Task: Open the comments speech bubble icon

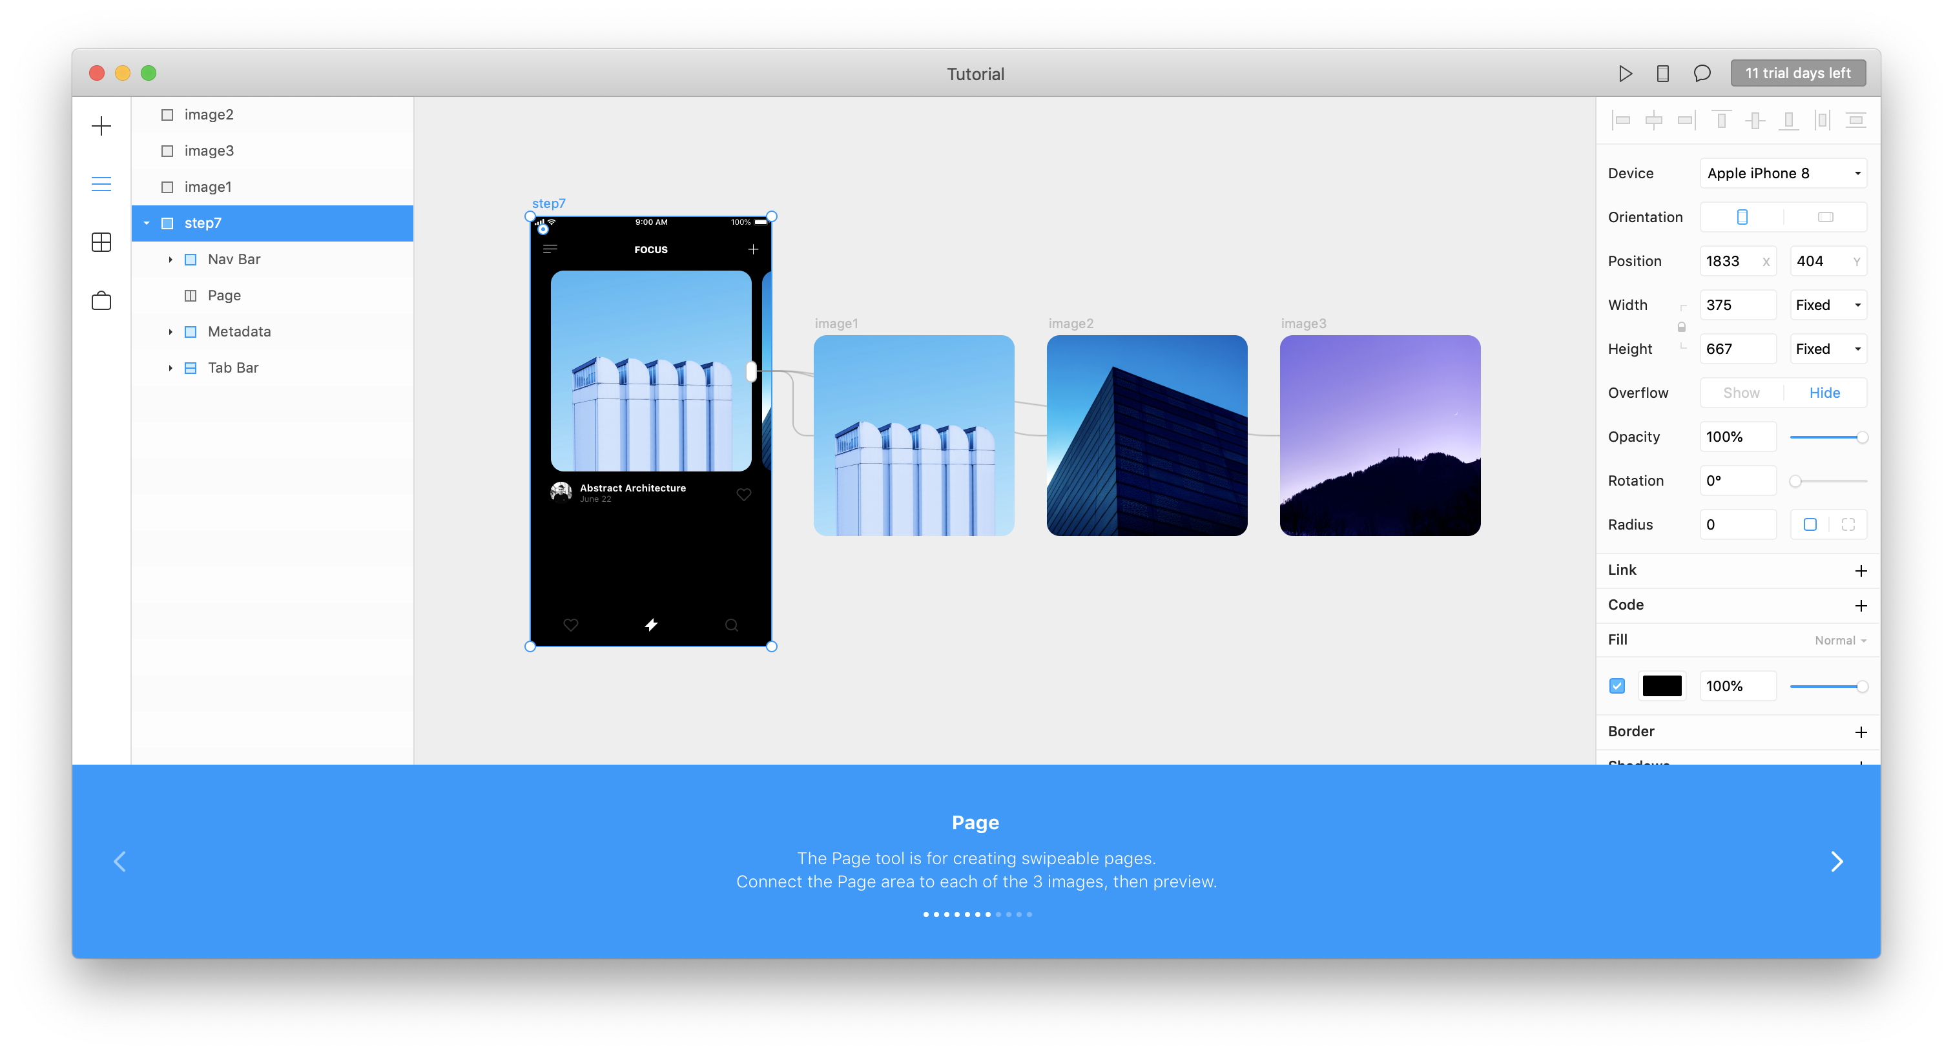Action: coord(1701,74)
